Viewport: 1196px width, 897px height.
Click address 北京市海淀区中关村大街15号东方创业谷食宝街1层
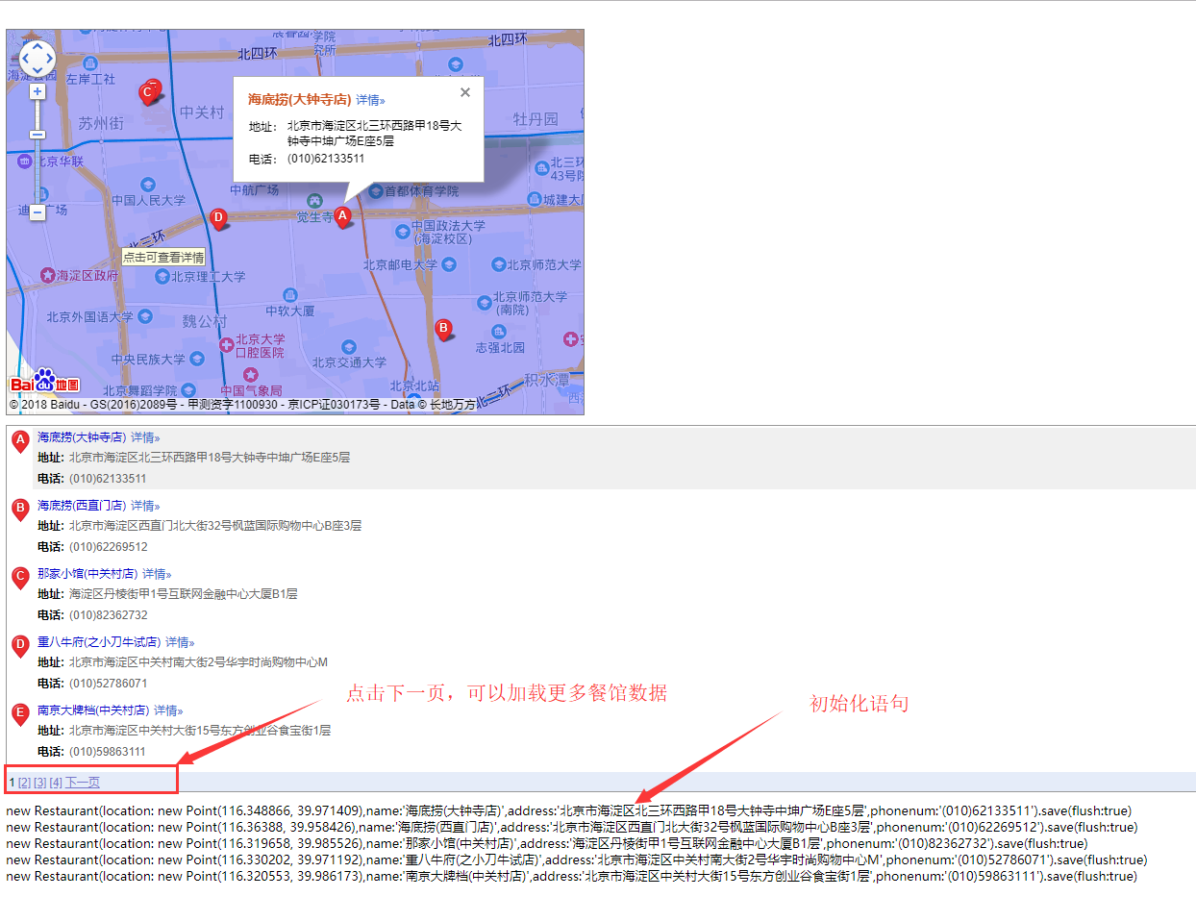(200, 731)
